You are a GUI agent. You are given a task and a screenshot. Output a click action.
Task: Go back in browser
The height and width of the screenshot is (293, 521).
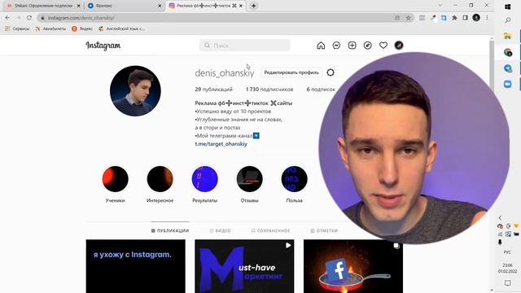tap(7, 18)
